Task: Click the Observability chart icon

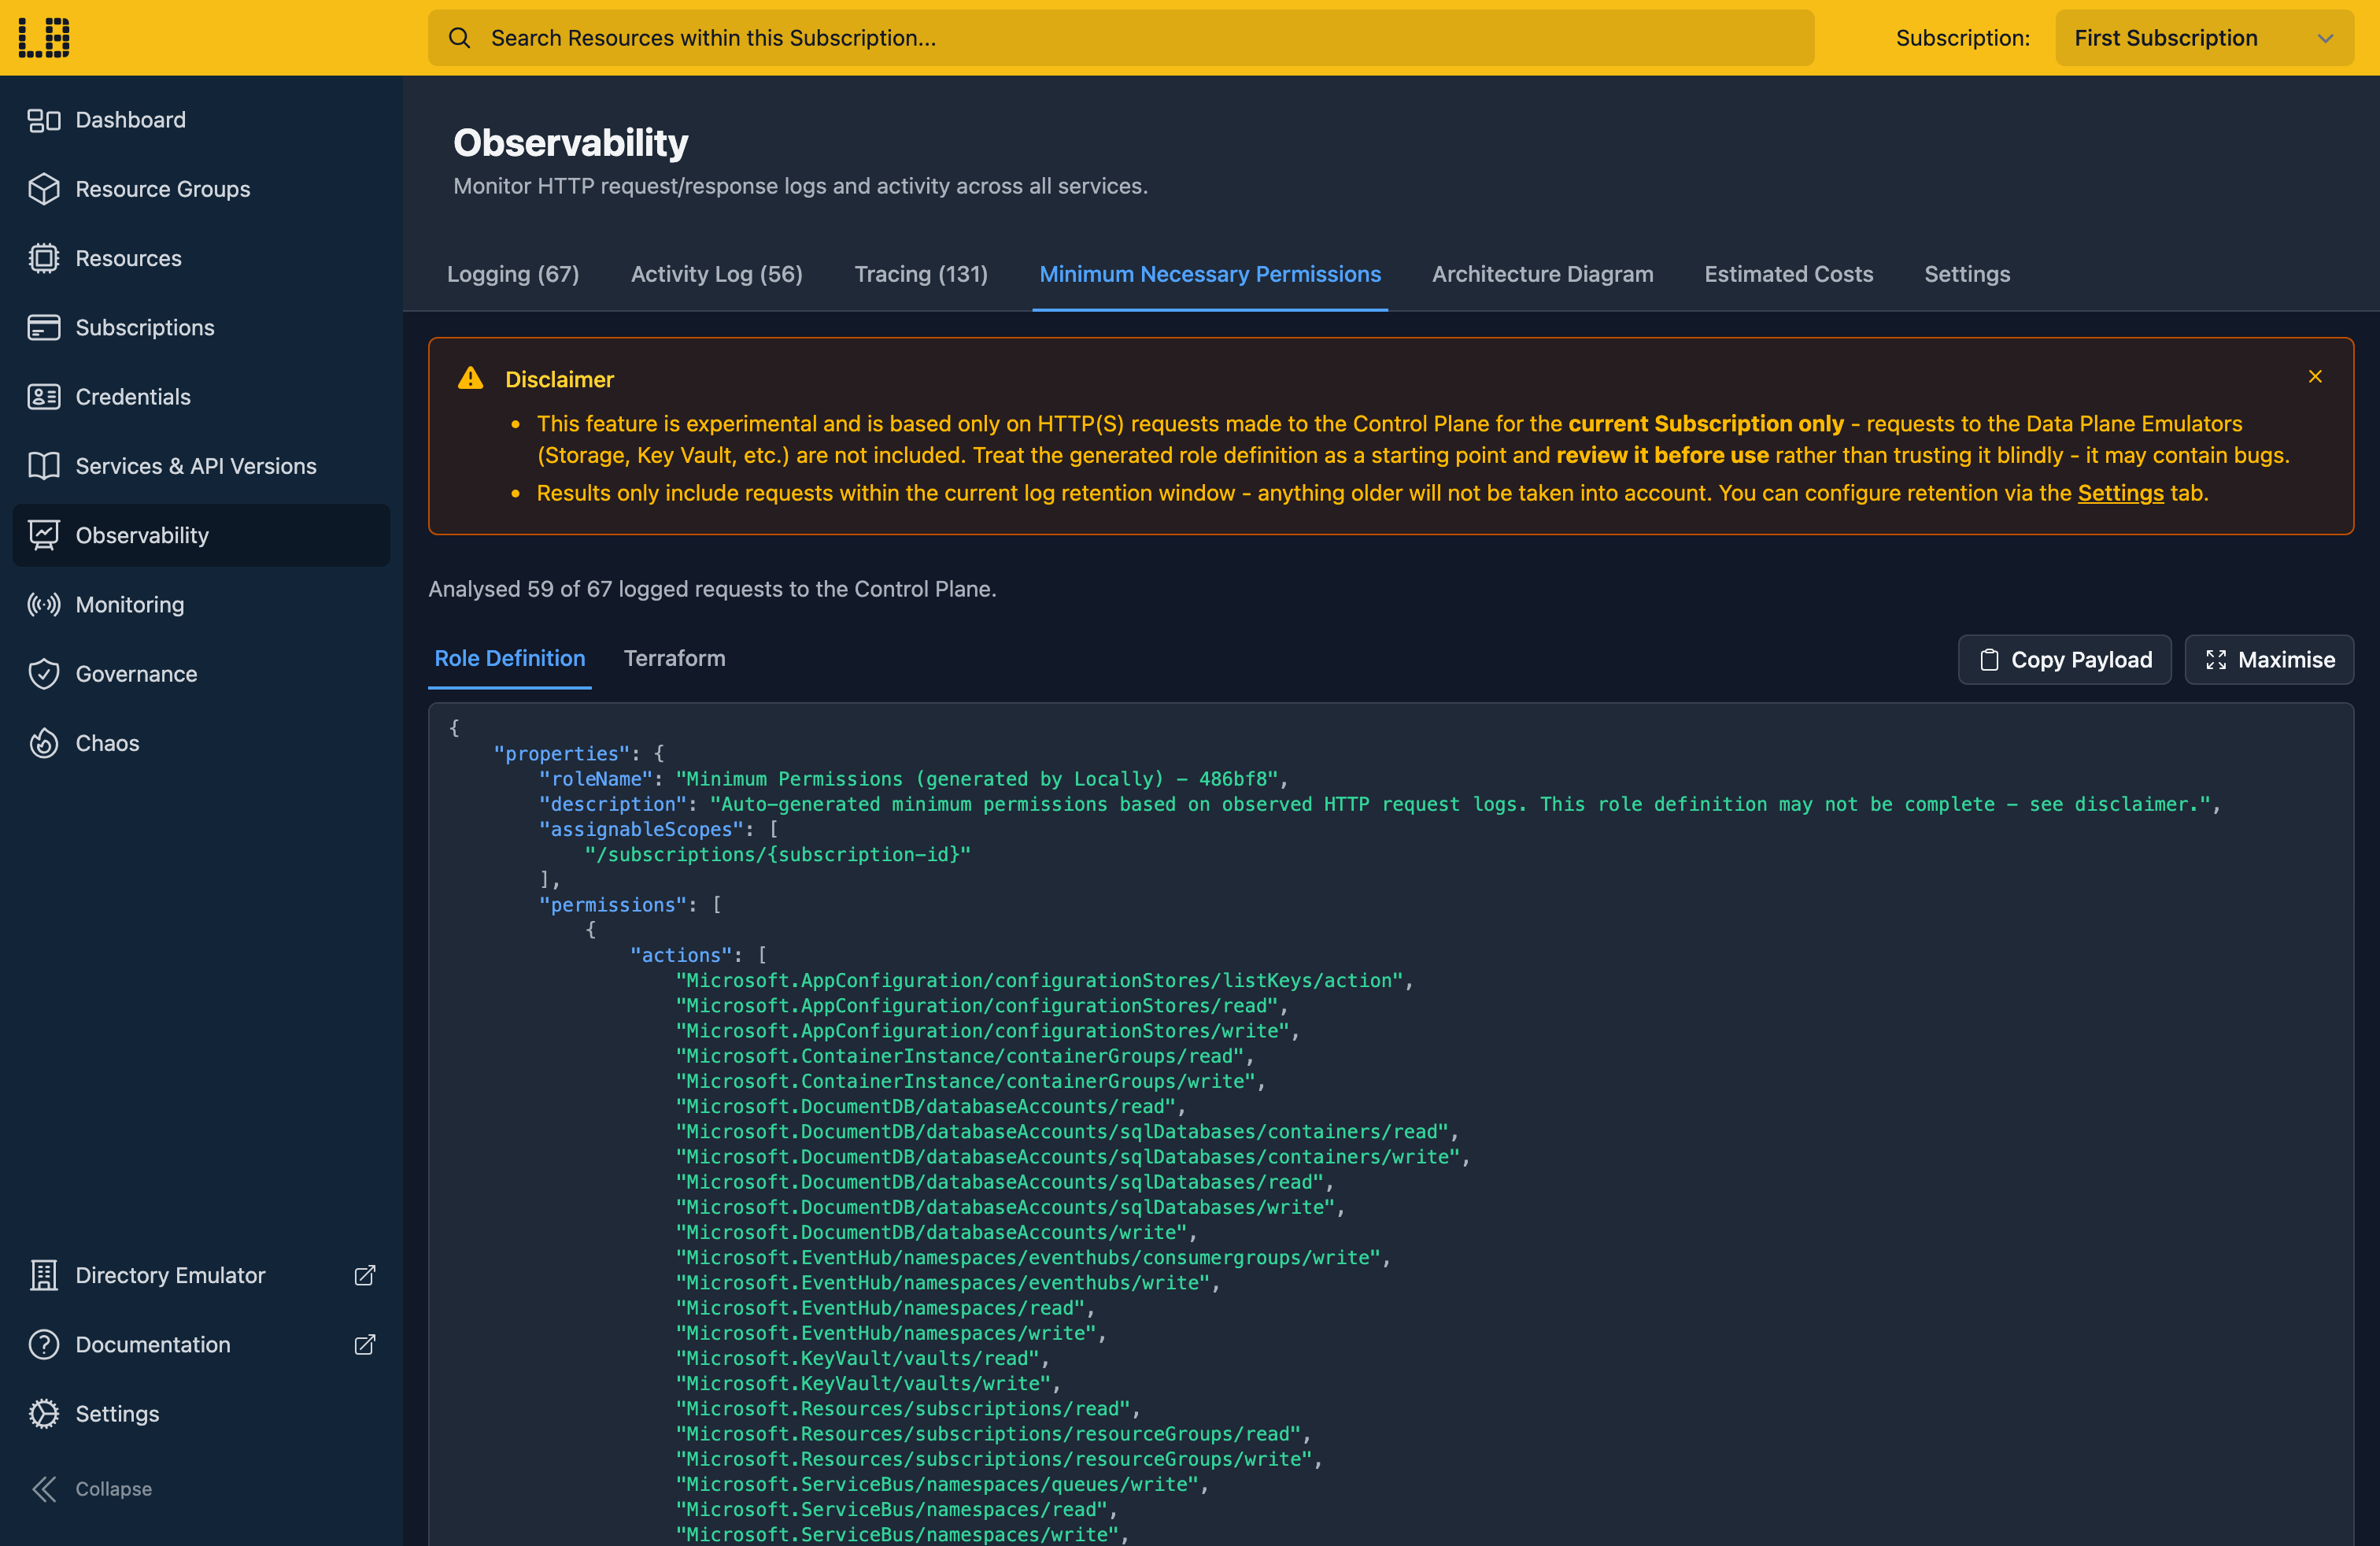Action: coord(44,535)
